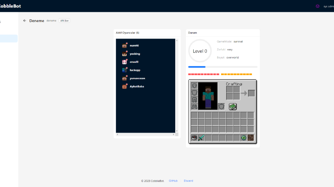Click scroll right arrow under players list
Viewport: 334px width, 187px height.
[x=174, y=135]
